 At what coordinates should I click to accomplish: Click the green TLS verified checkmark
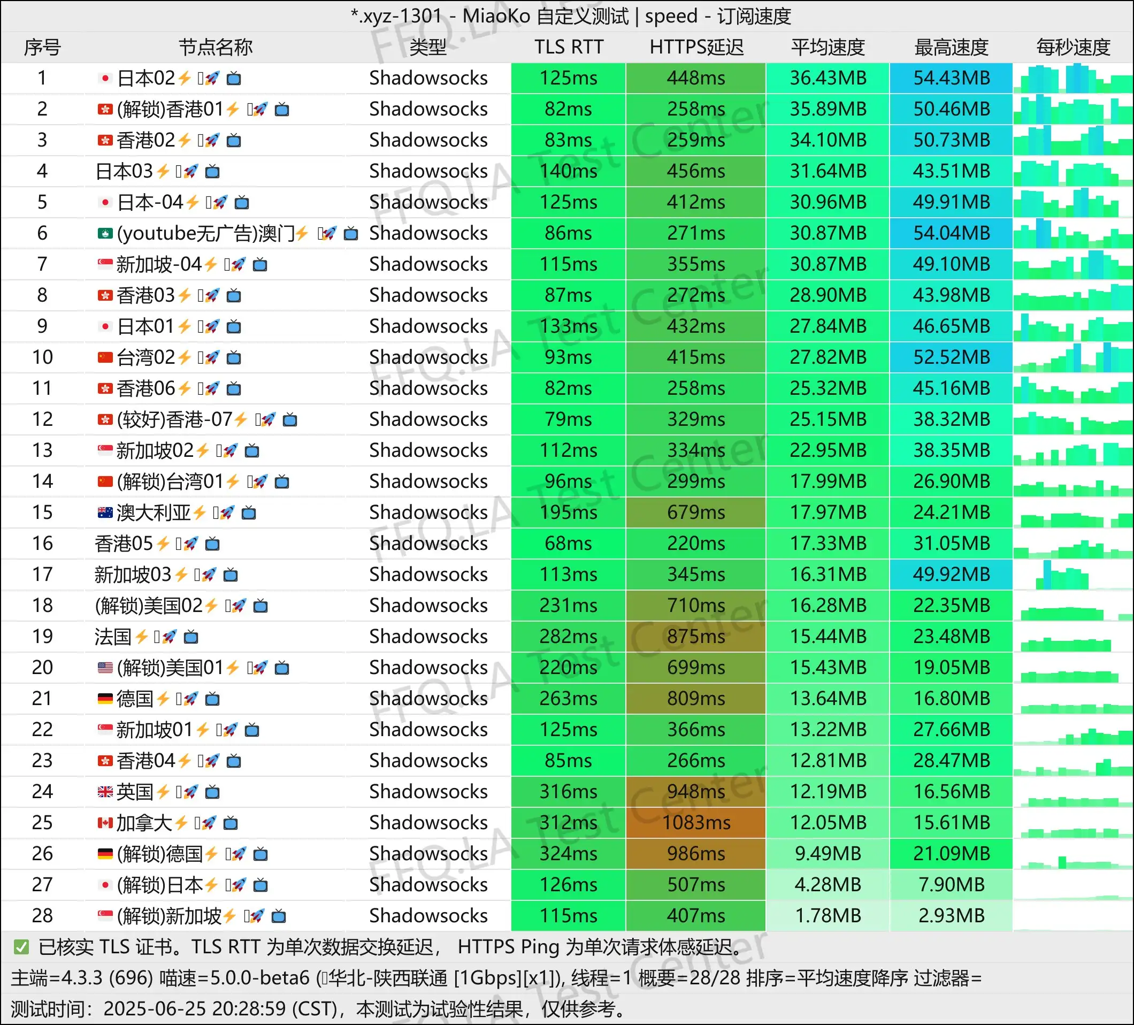coord(21,947)
